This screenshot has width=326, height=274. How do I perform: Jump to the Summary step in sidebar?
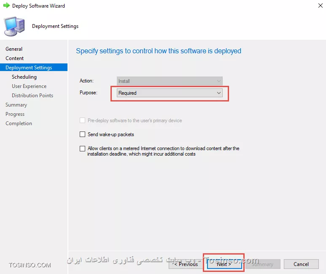[16, 105]
